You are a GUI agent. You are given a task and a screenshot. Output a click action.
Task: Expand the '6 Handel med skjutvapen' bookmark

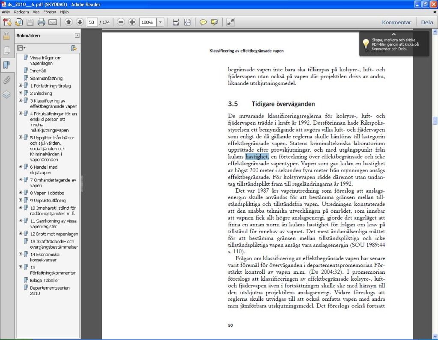(x=21, y=167)
